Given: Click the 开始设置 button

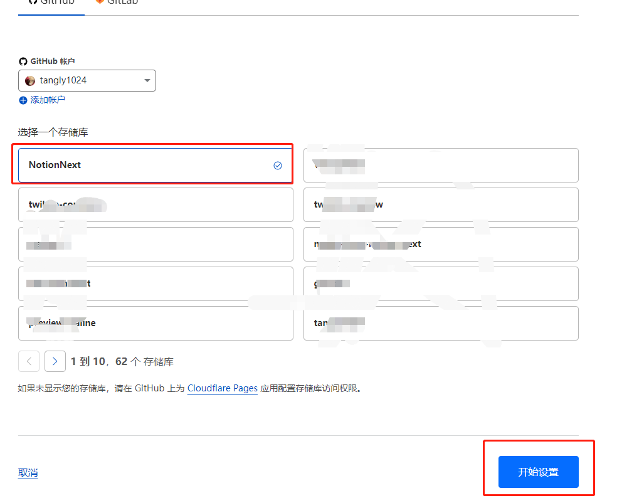Looking at the screenshot, I should tap(538, 472).
